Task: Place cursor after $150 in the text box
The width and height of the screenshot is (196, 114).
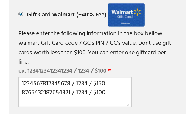Action: coord(105,84)
